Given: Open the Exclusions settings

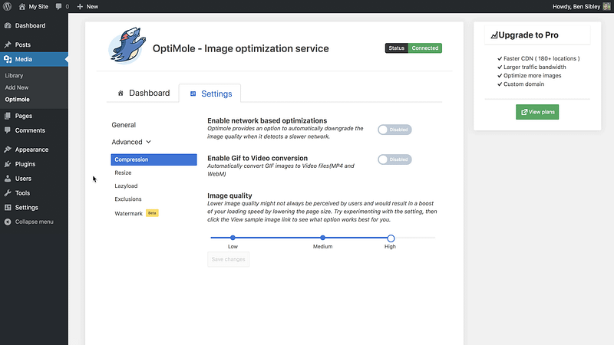Looking at the screenshot, I should 128,199.
